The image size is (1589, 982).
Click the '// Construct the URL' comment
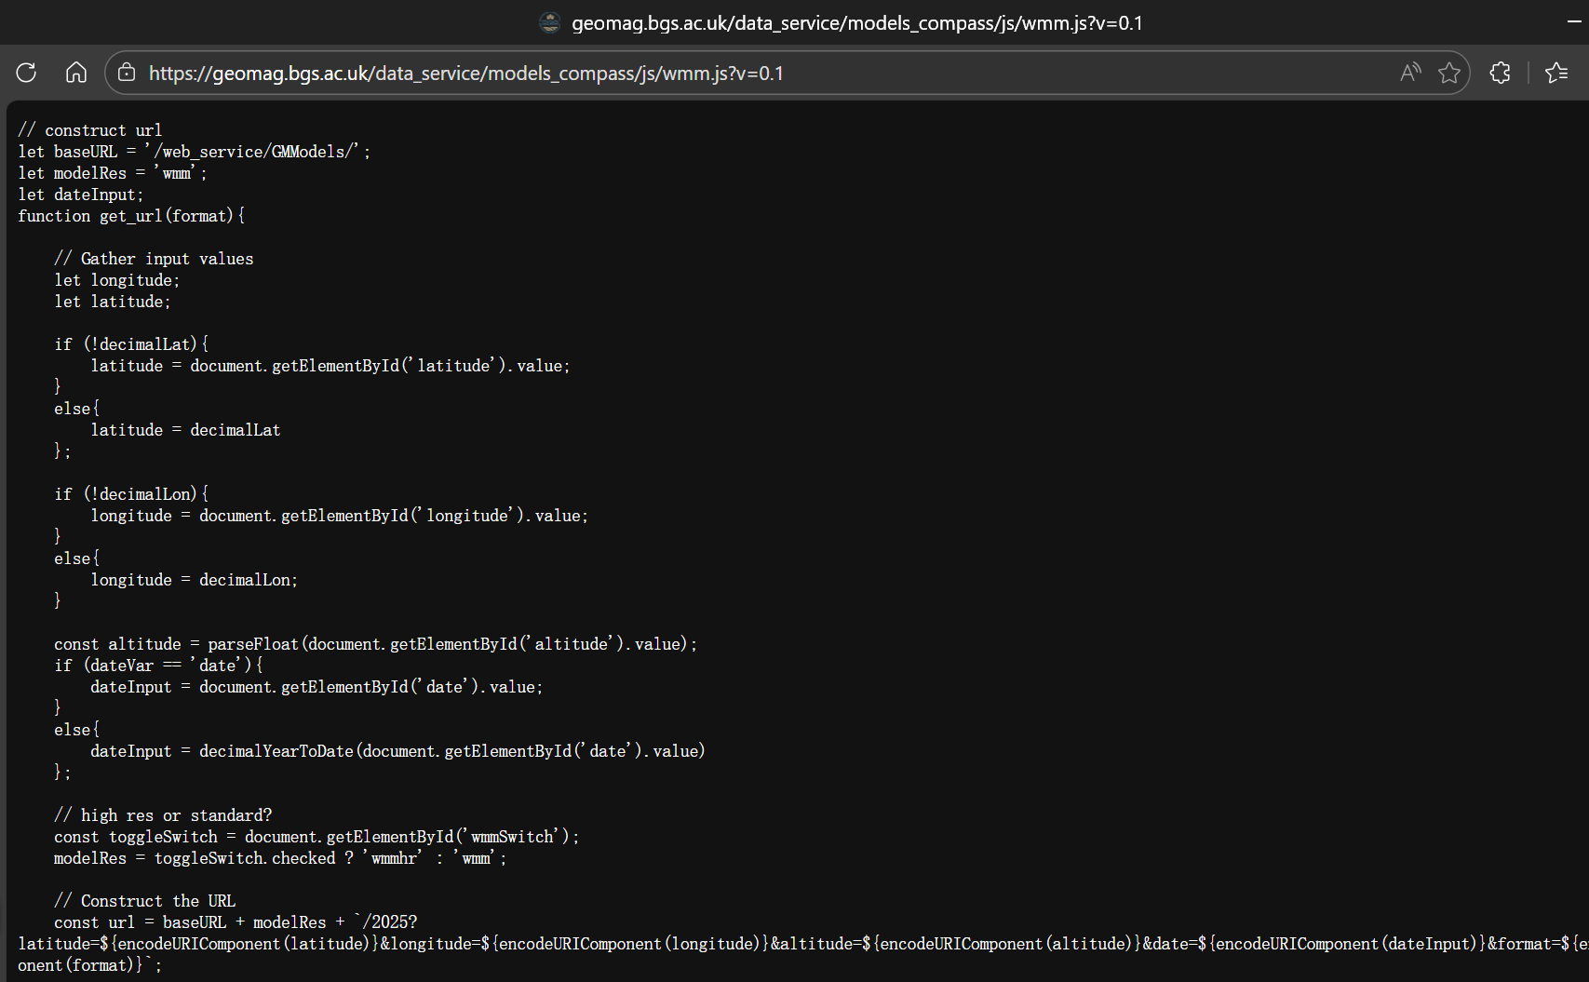pos(144,901)
